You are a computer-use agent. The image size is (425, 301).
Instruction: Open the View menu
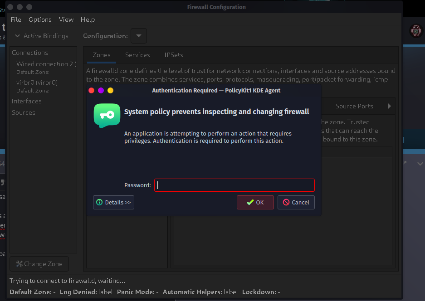click(x=66, y=19)
